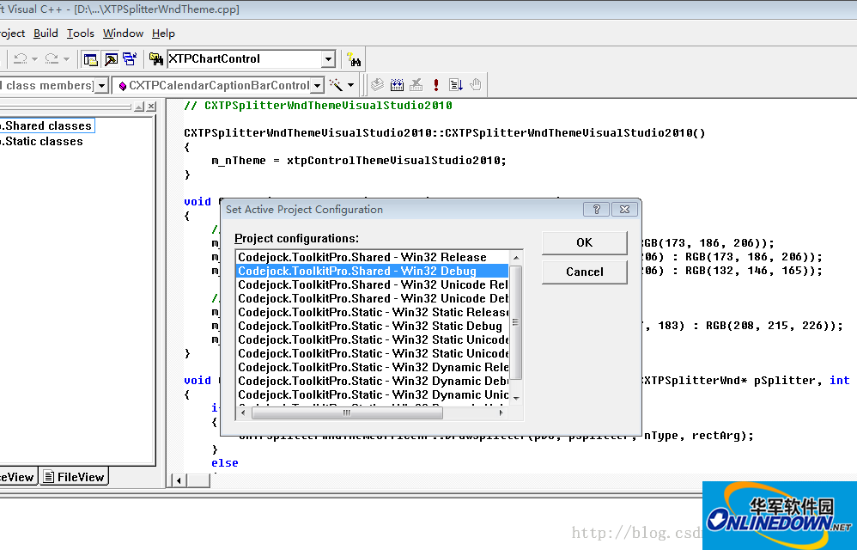Select Shared - Win32 Release configuration
This screenshot has width=857, height=550.
click(372, 257)
